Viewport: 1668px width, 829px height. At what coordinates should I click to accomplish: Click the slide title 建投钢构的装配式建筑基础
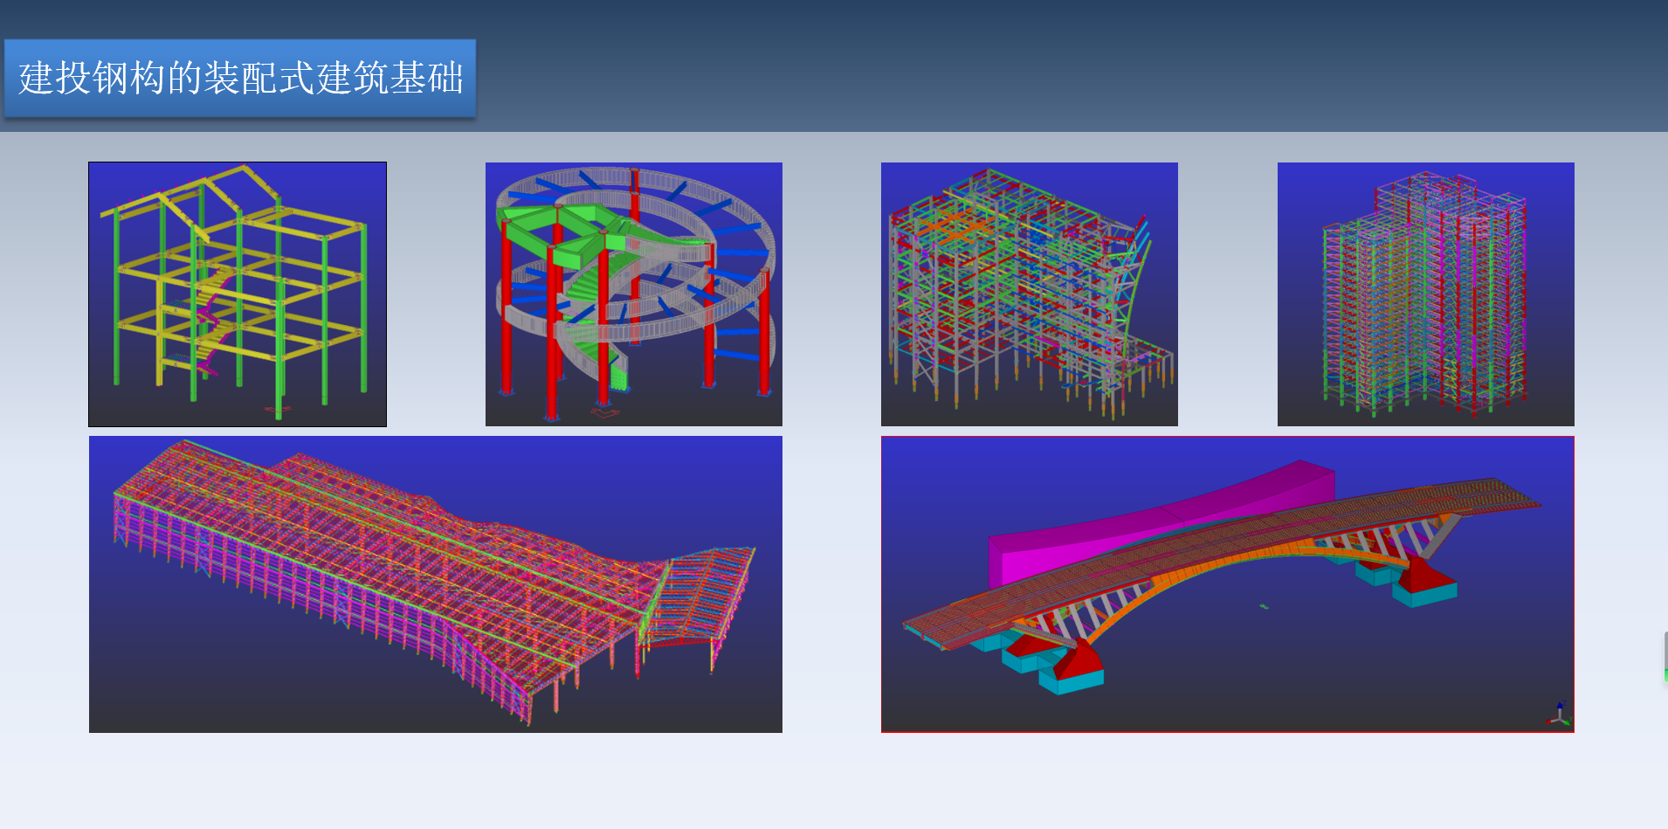point(240,78)
